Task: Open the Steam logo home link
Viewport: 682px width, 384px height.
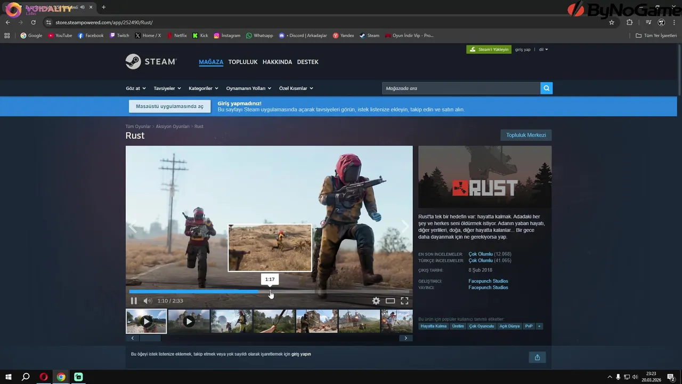Action: point(151,62)
